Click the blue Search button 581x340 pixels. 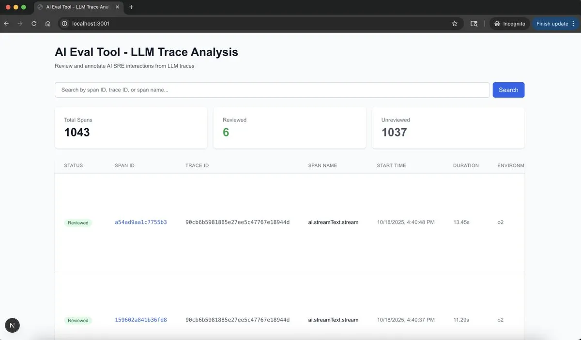pyautogui.click(x=508, y=89)
